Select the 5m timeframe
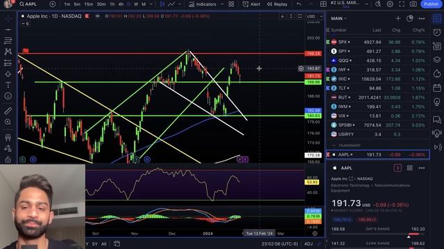 pos(77,4)
